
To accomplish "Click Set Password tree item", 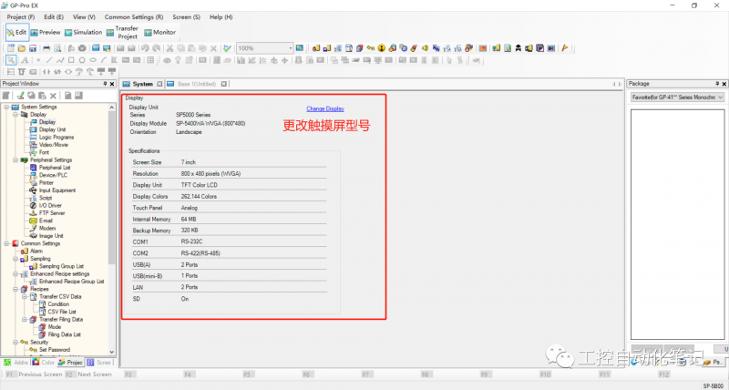I will pyautogui.click(x=55, y=350).
